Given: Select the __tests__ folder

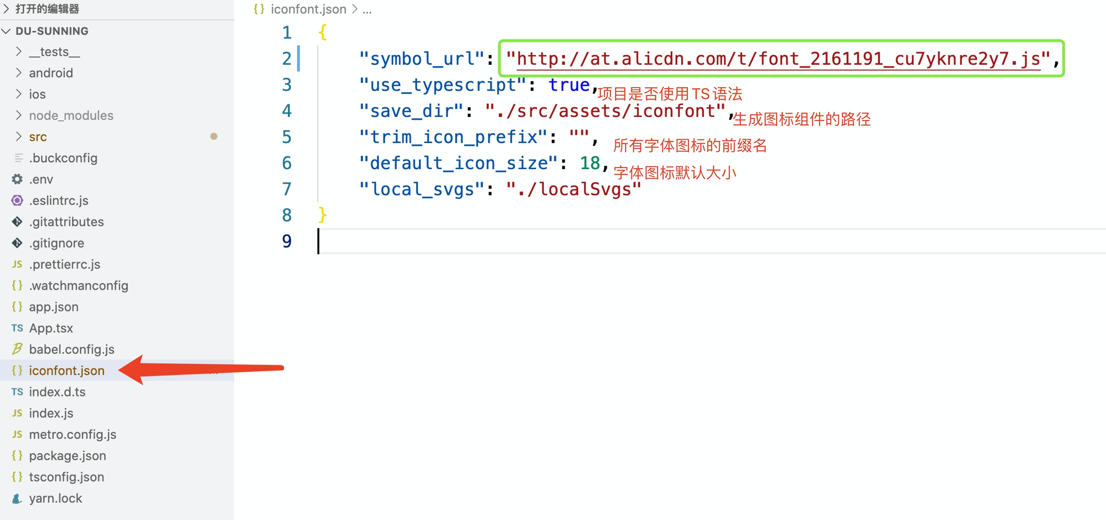Looking at the screenshot, I should point(53,51).
